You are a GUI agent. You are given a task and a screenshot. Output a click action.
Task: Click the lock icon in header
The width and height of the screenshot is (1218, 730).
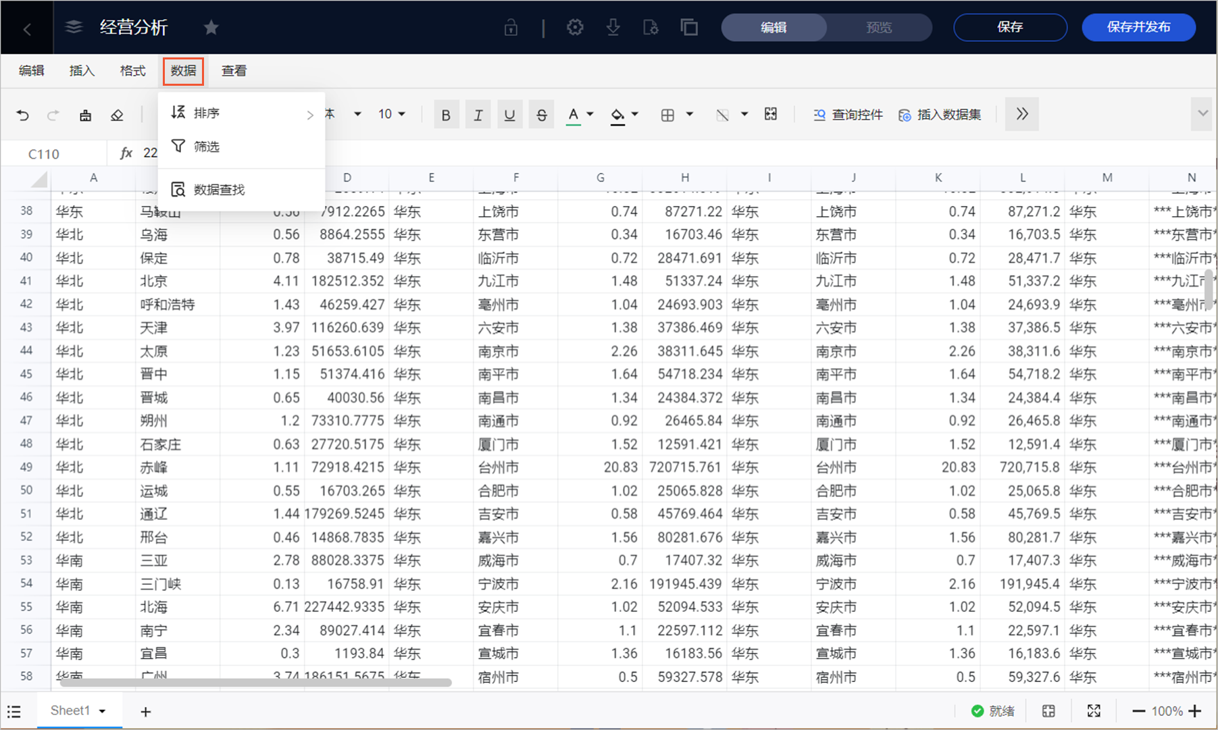tap(511, 28)
